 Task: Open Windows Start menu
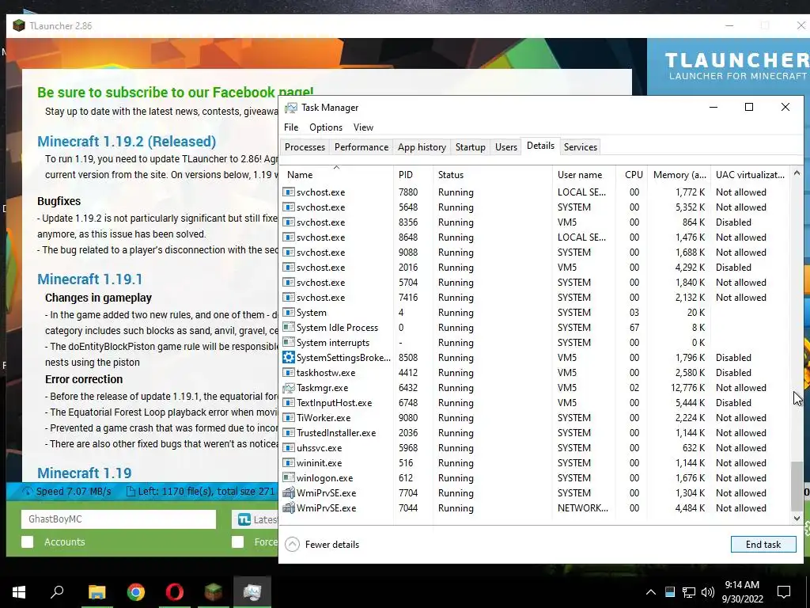click(19, 592)
